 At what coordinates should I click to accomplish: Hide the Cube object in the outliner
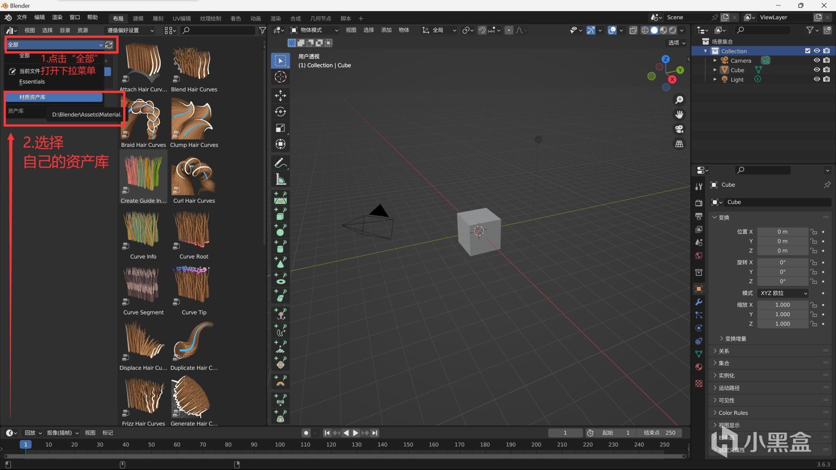point(816,70)
